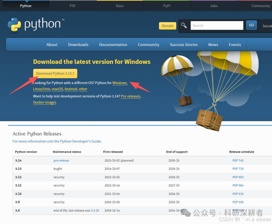Image resolution: width=272 pixels, height=224 pixels.
Task: Follow the Linux/Unix download link
Action: point(42,89)
